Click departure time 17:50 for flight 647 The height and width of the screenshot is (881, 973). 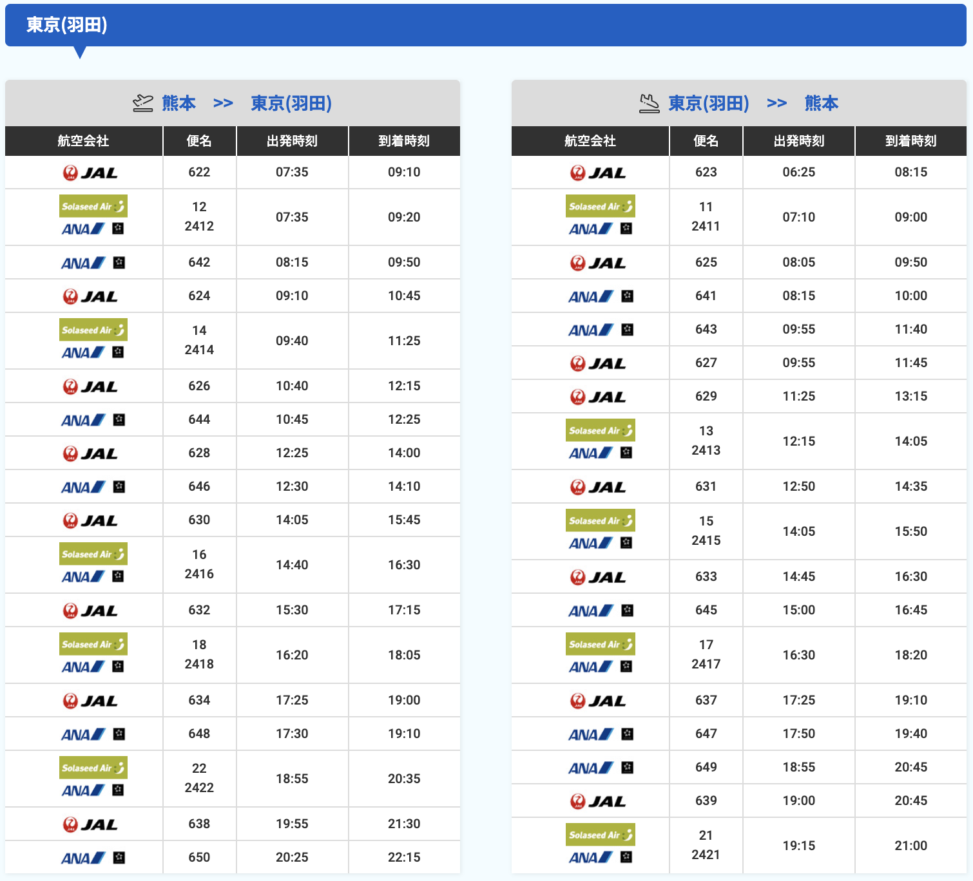coord(799,734)
